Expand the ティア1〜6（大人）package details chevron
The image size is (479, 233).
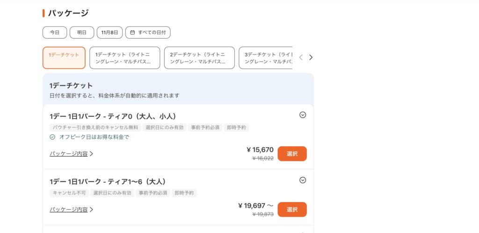[x=303, y=180]
